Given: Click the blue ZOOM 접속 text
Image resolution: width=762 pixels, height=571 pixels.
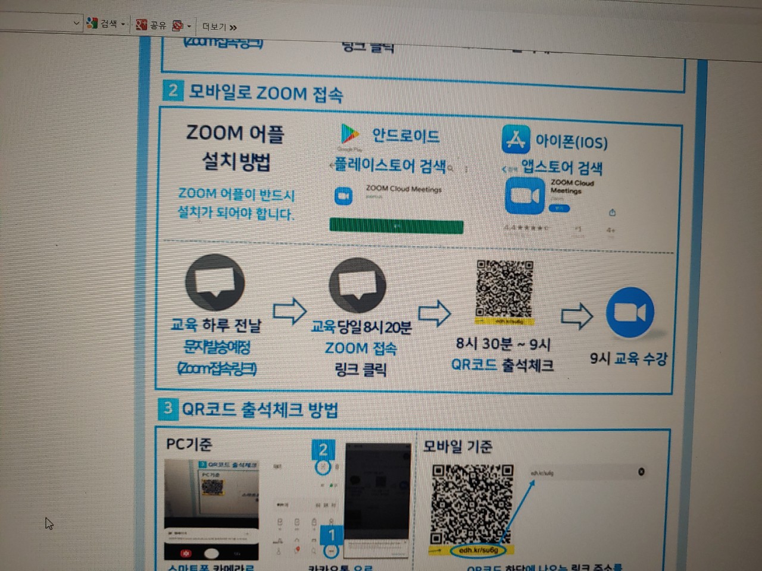Looking at the screenshot, I should pyautogui.click(x=361, y=348).
